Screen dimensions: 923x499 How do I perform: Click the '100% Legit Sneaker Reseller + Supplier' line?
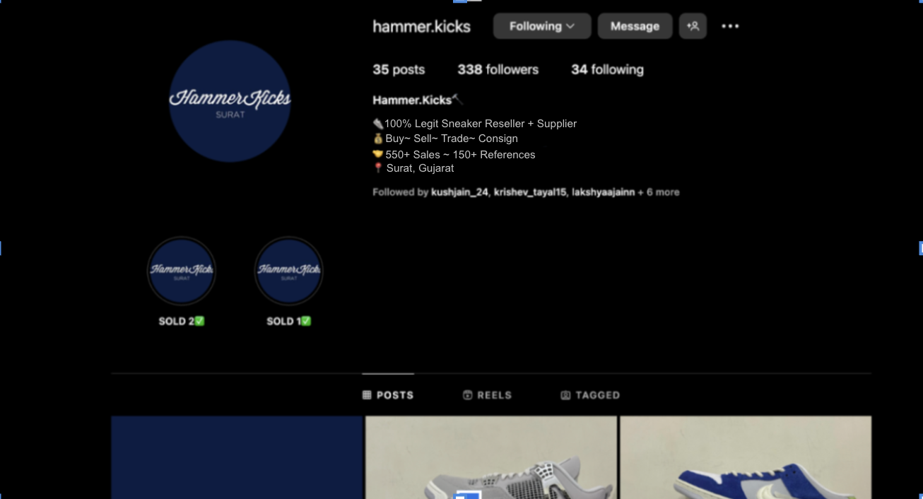(x=475, y=124)
